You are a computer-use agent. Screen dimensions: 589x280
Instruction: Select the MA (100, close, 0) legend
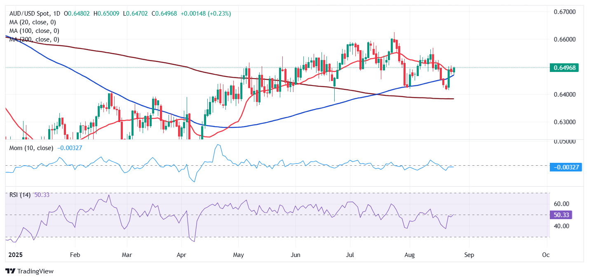click(34, 31)
